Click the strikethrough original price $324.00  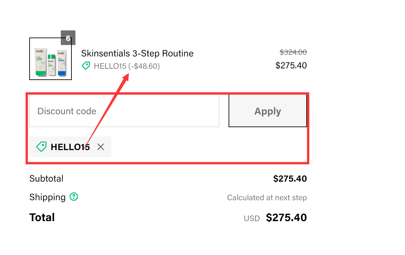[293, 52]
